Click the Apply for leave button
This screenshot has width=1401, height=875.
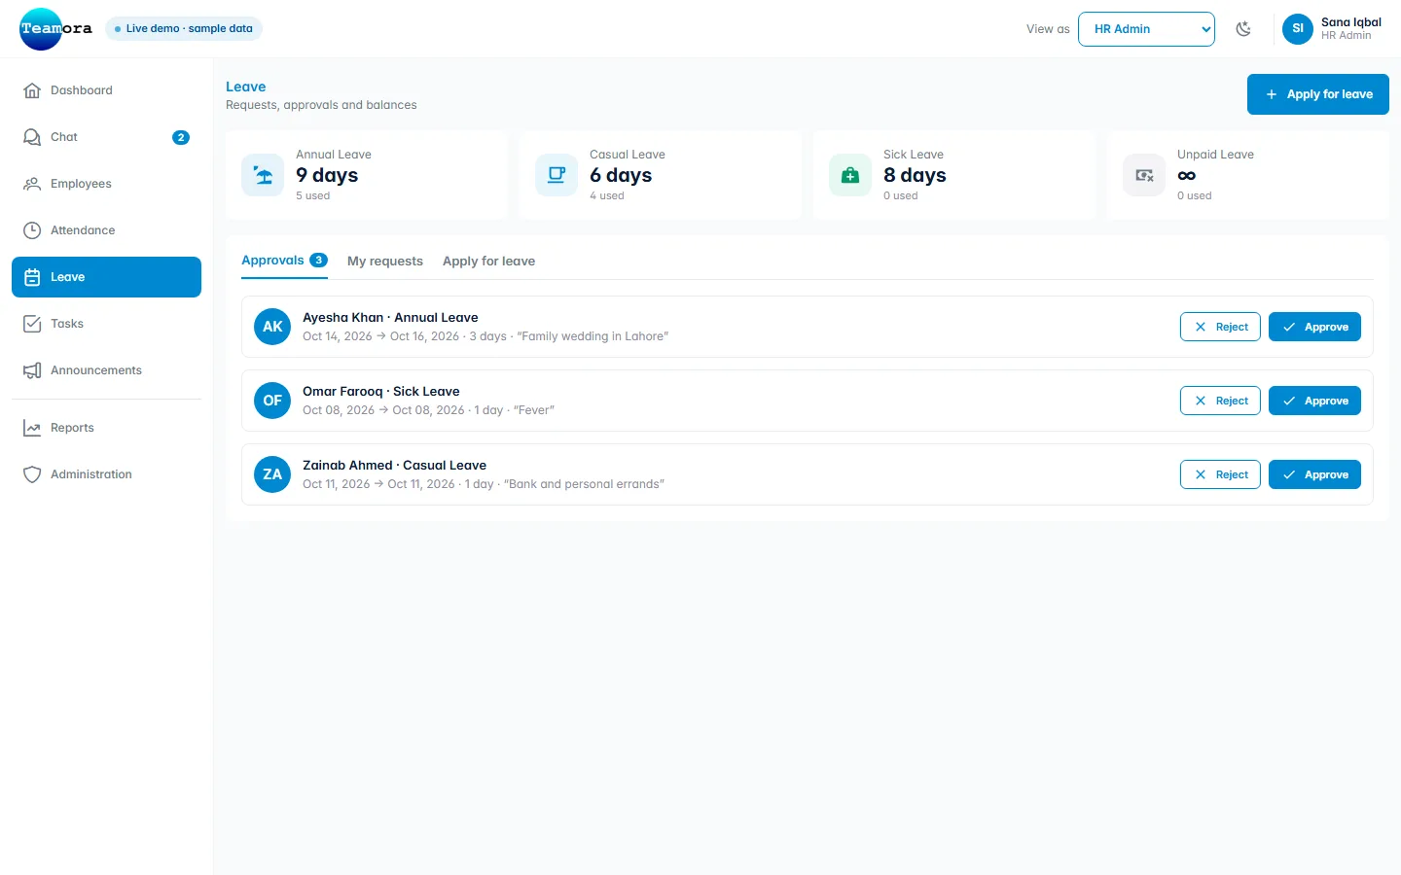click(x=1318, y=94)
